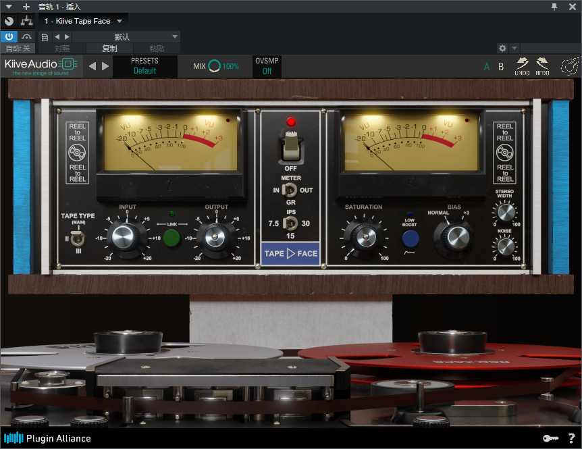
Task: Click the TAPE FACE logo badge
Action: [x=290, y=254]
